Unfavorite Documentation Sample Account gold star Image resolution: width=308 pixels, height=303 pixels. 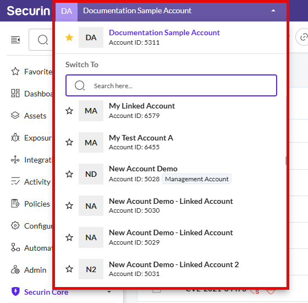(69, 37)
